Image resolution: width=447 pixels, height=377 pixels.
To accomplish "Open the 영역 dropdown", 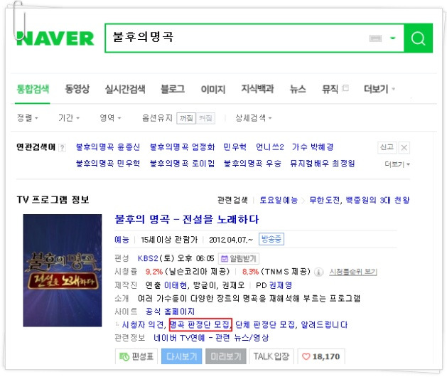I will coord(110,118).
